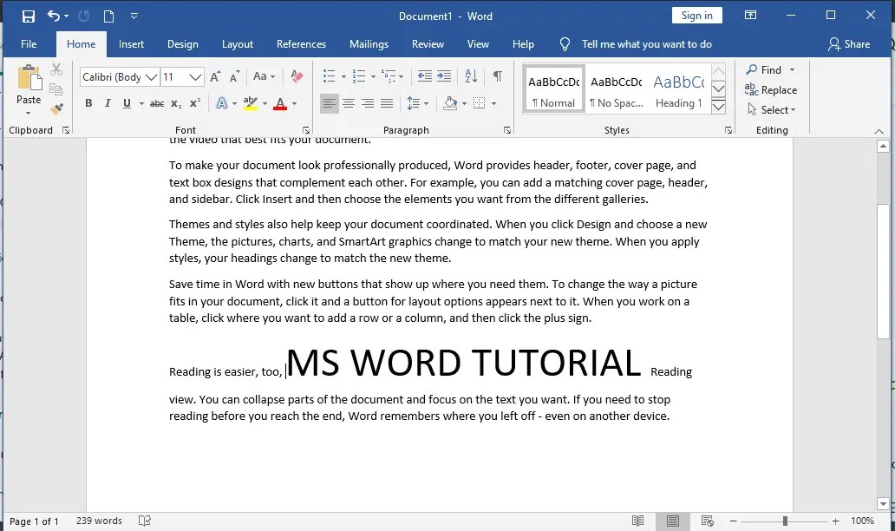This screenshot has width=895, height=531.
Task: Switch to the Design tab
Action: coord(183,44)
